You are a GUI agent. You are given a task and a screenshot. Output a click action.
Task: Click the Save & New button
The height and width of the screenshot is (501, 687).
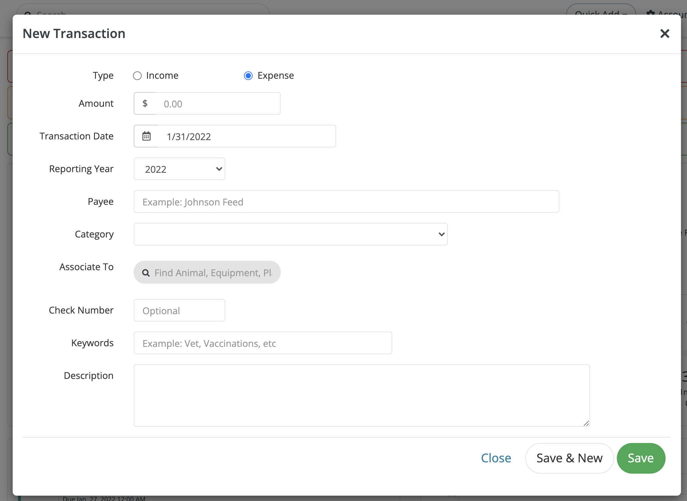pyautogui.click(x=569, y=458)
